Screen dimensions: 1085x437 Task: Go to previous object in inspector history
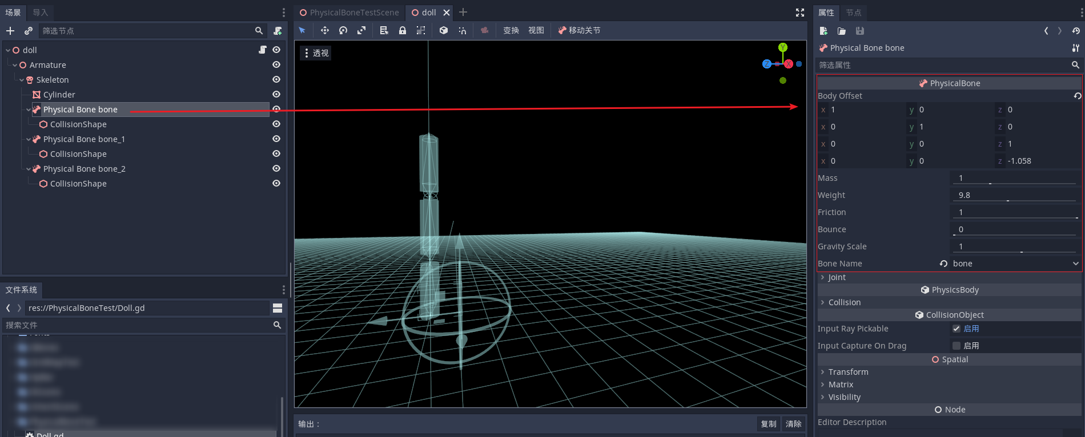click(1046, 31)
